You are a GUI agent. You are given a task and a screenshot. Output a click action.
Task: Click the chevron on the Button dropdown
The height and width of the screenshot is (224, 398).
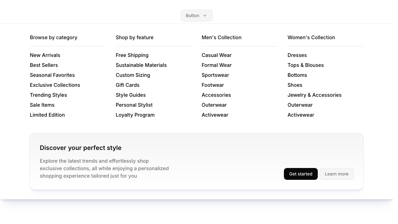coord(205,16)
